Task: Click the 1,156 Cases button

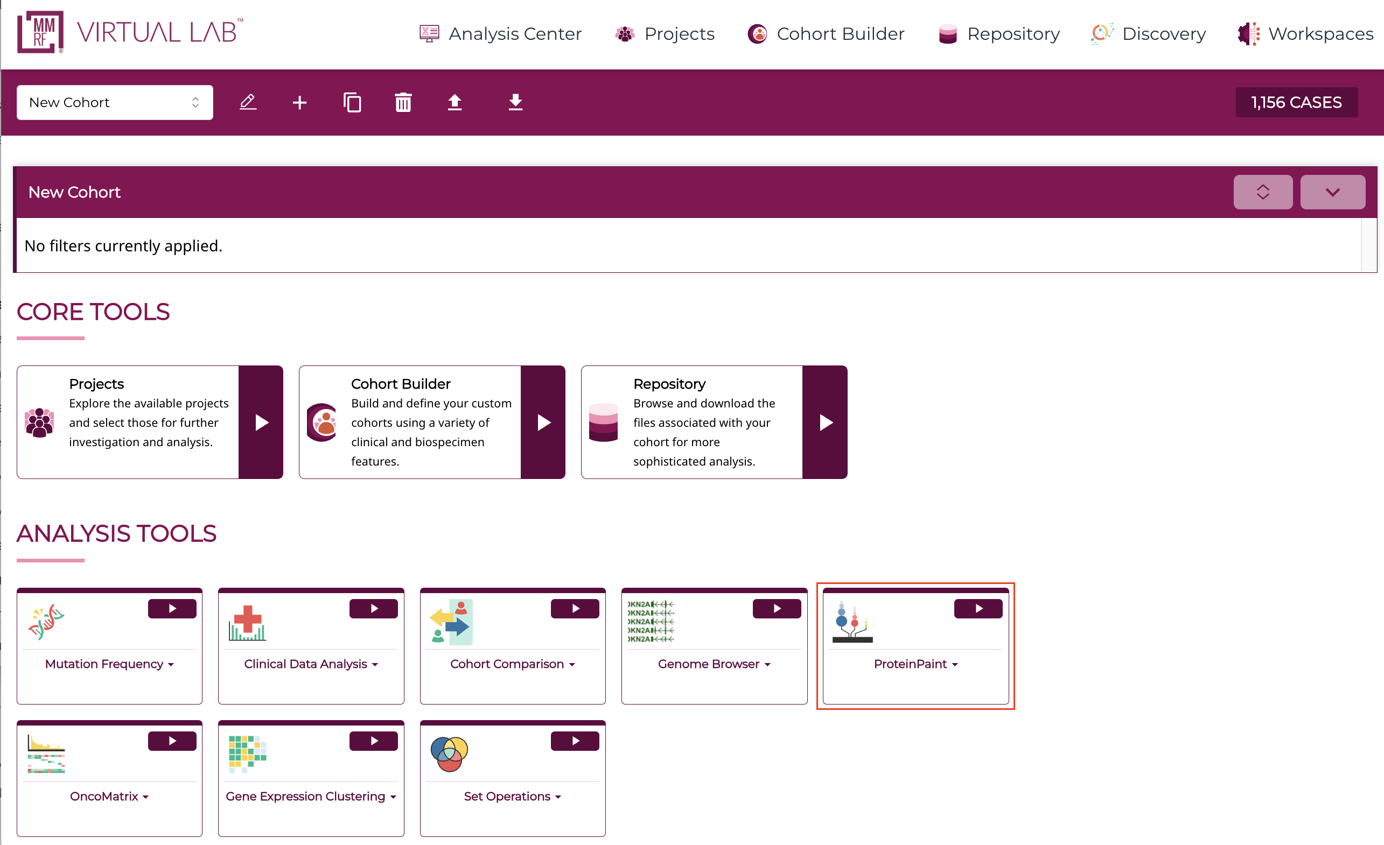Action: point(1296,102)
